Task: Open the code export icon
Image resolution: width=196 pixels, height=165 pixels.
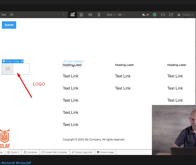Action: coord(163,15)
